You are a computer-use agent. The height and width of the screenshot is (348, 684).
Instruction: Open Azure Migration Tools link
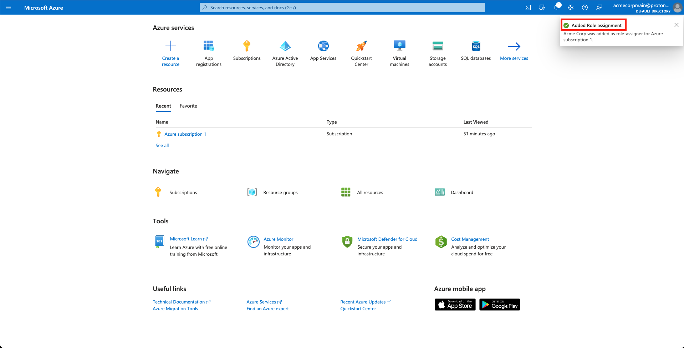click(175, 309)
